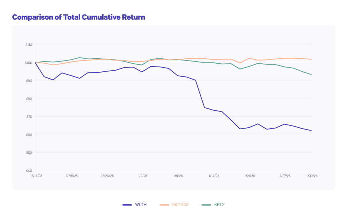Toggle the WLTH series legend label
The height and width of the screenshot is (219, 347).
coord(141,205)
